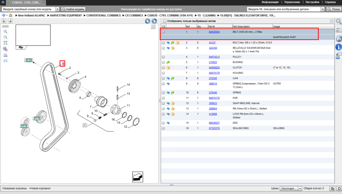Open part number link 84074212

[214, 57]
